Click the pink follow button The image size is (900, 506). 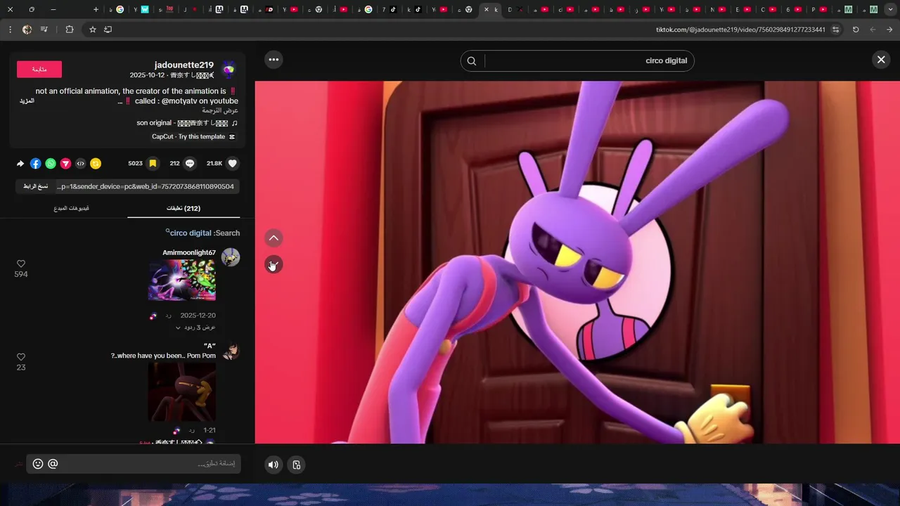[39, 69]
